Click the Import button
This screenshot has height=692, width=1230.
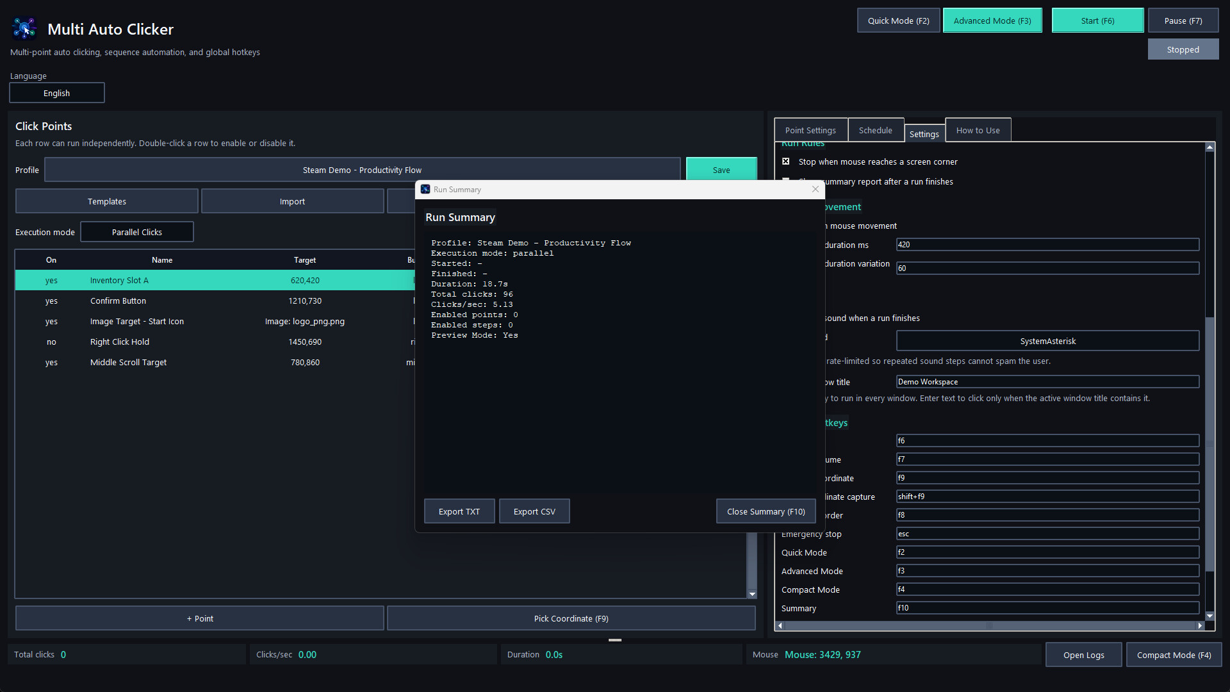point(292,201)
